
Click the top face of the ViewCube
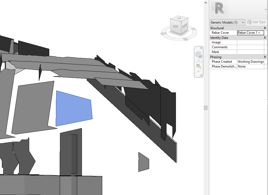coord(179,19)
